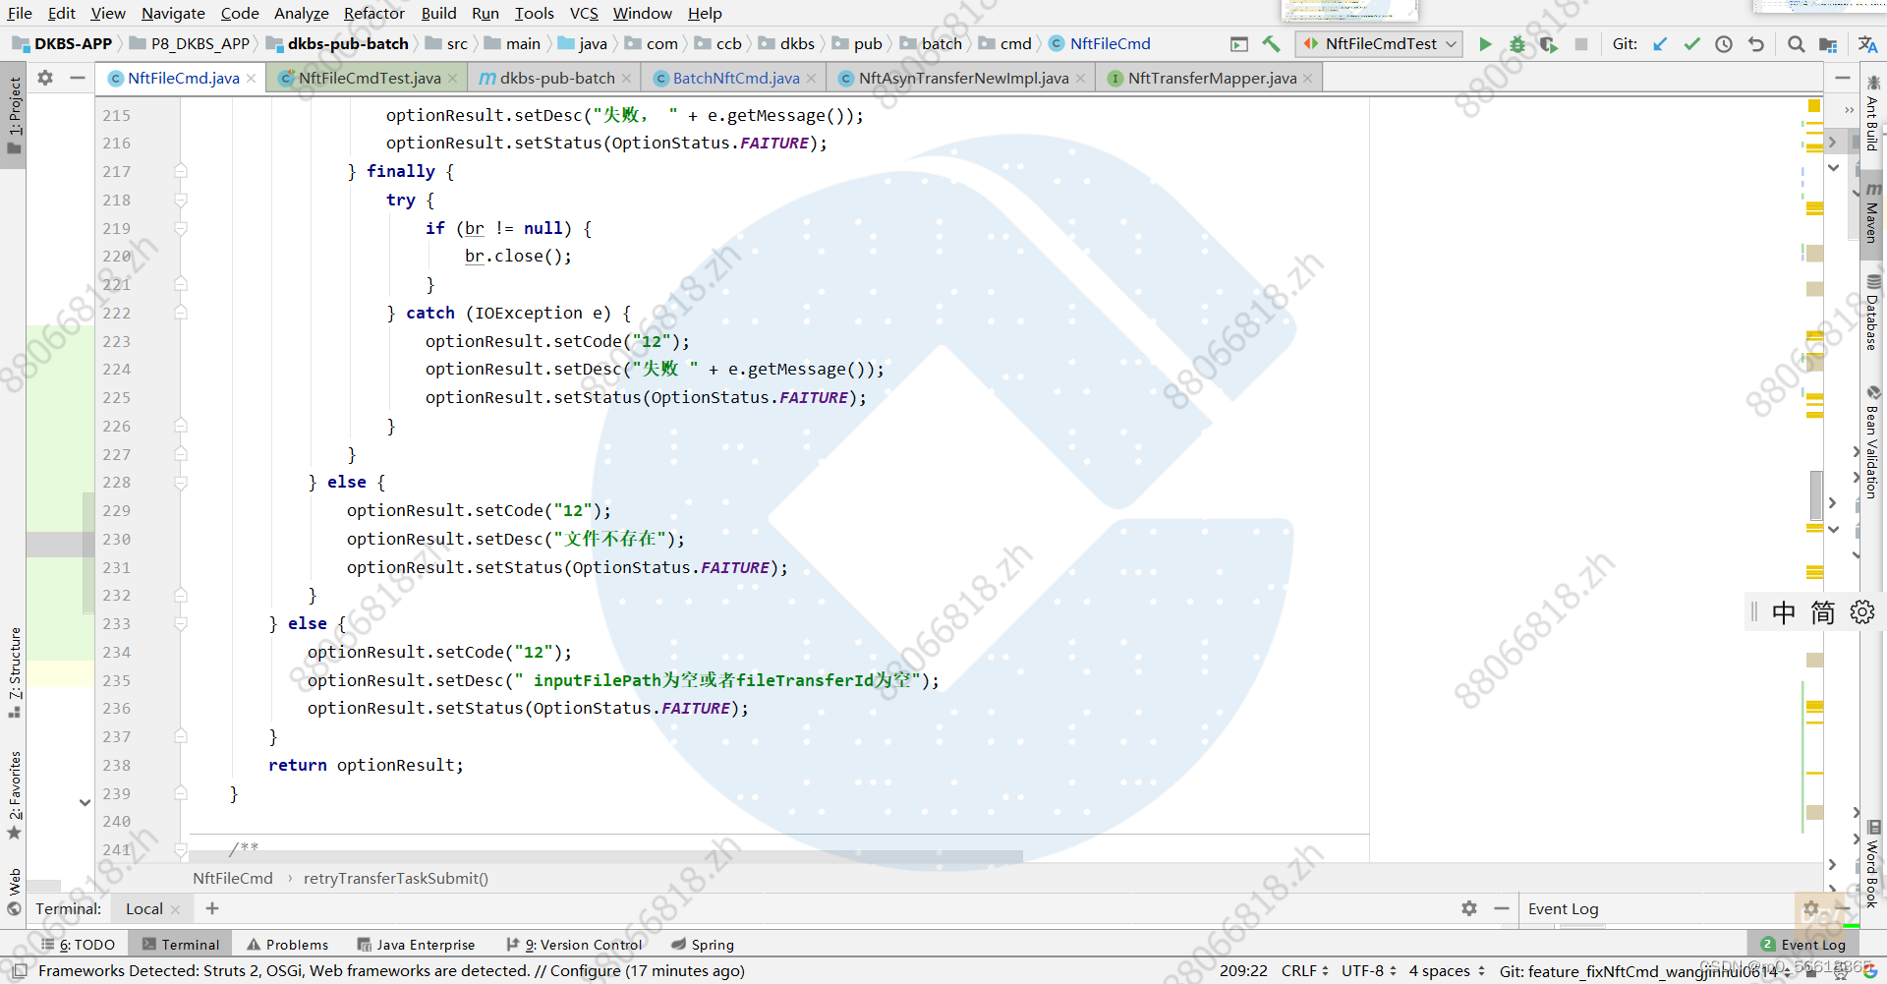
Task: Commit changes using the green checkmark icon
Action: pyautogui.click(x=1691, y=44)
